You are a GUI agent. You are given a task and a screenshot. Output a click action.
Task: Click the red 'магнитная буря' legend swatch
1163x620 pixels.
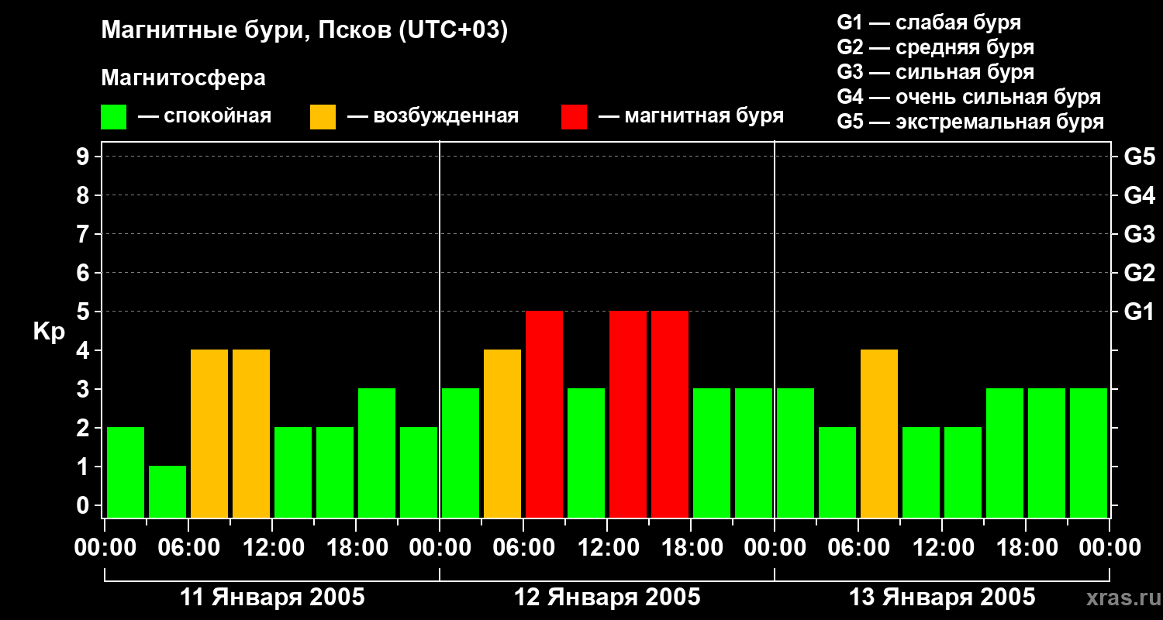[x=574, y=117]
